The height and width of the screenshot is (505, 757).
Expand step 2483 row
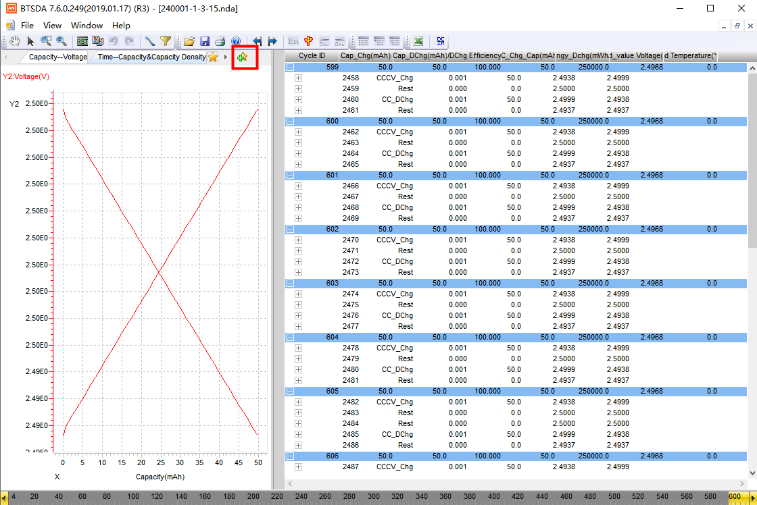(x=298, y=413)
